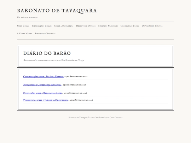The width and height of the screenshot is (191, 143).
Task: Open Símbolos Nacionais page
Action: click(108, 26)
